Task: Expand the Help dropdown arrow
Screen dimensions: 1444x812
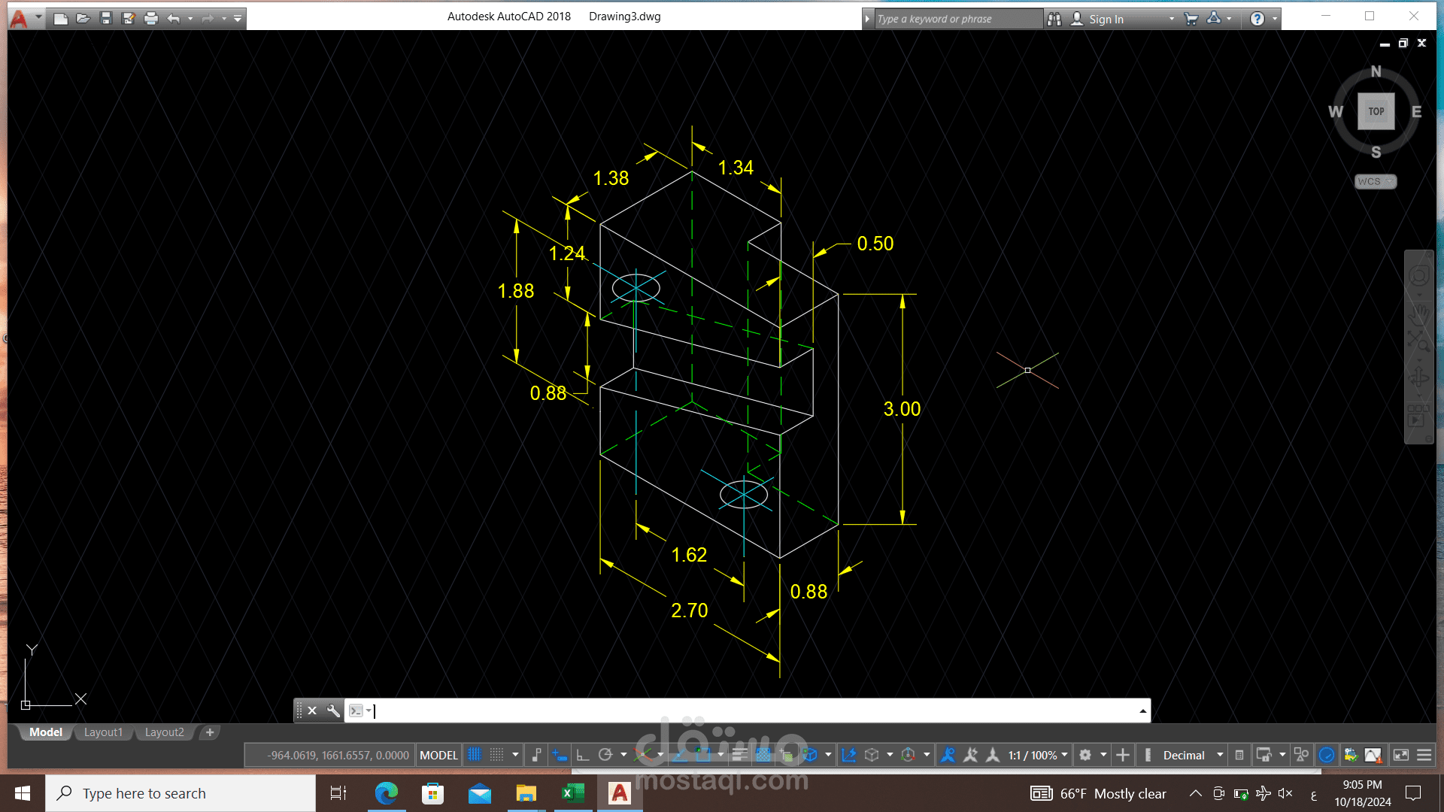Action: click(x=1275, y=19)
